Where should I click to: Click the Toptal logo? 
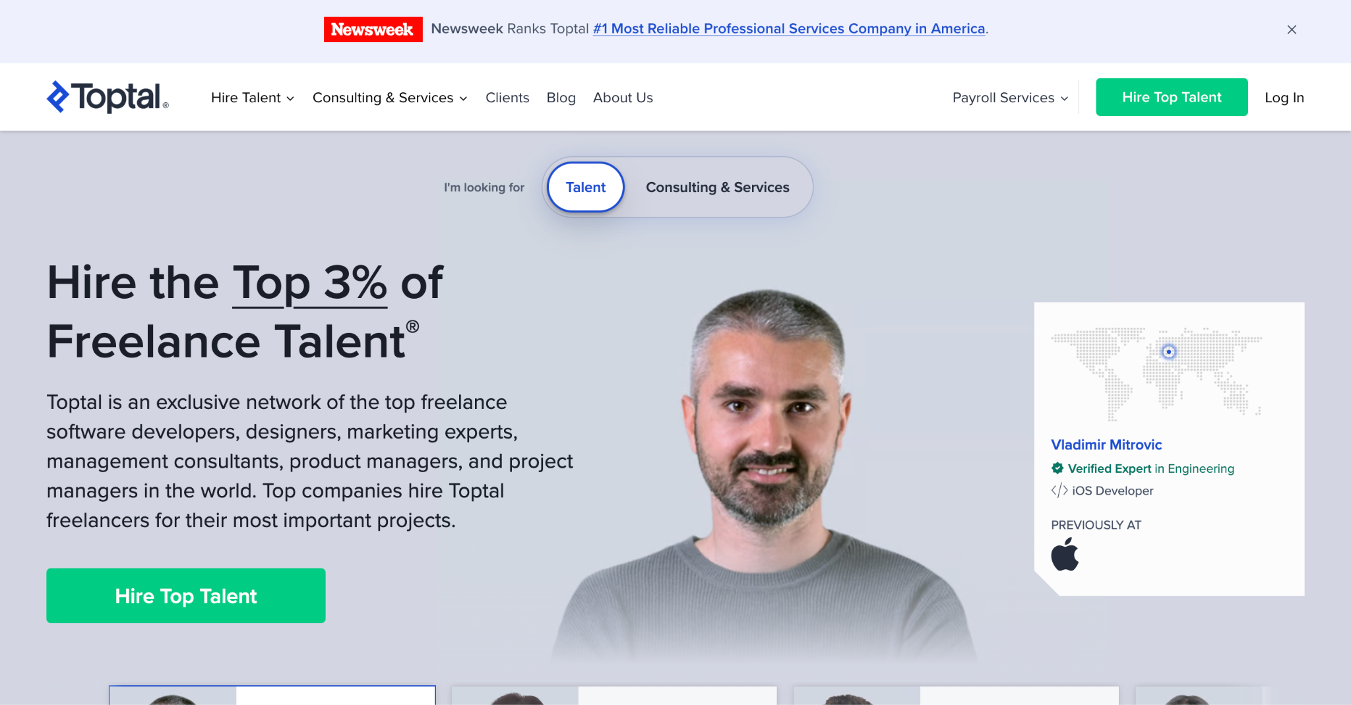coord(108,97)
